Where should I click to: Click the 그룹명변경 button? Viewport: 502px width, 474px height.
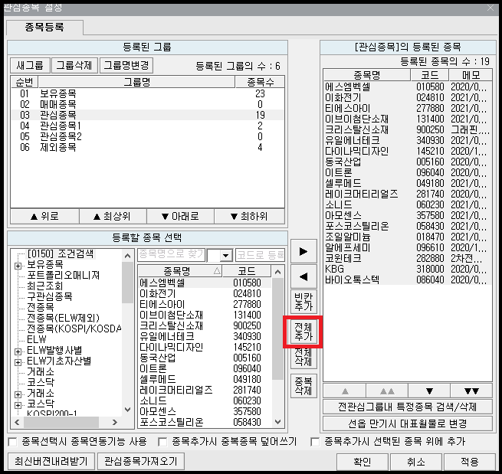tap(126, 66)
